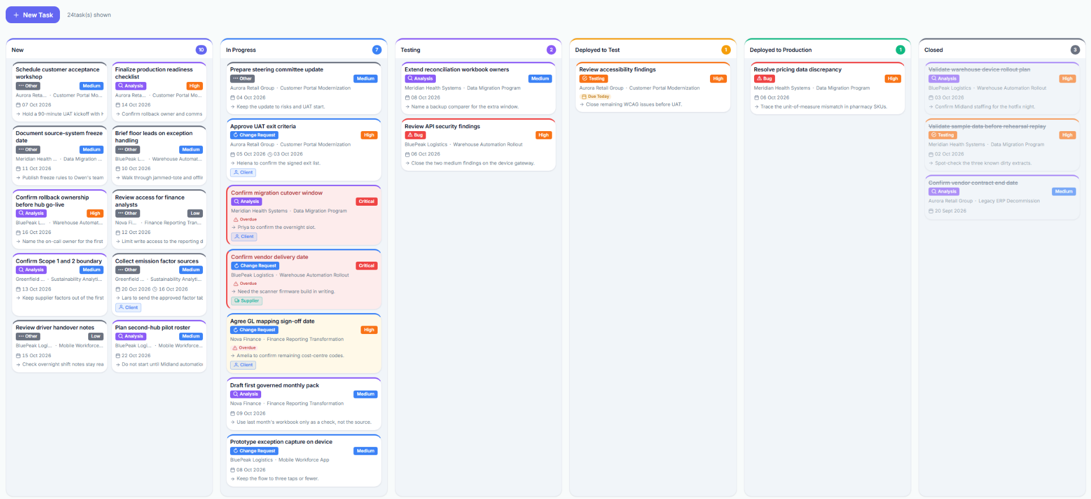The image size is (1091, 499).
Task: Open the Document source-system freeze date card
Action: (x=59, y=155)
